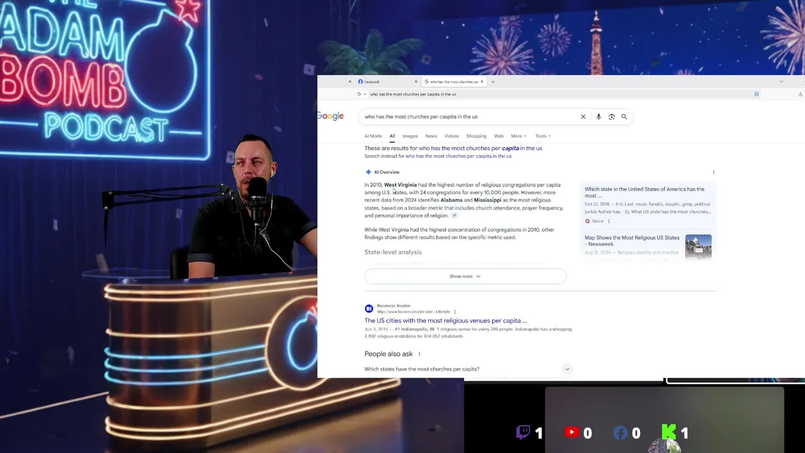Click the citation link icon after 'importance of religion'

click(x=454, y=216)
